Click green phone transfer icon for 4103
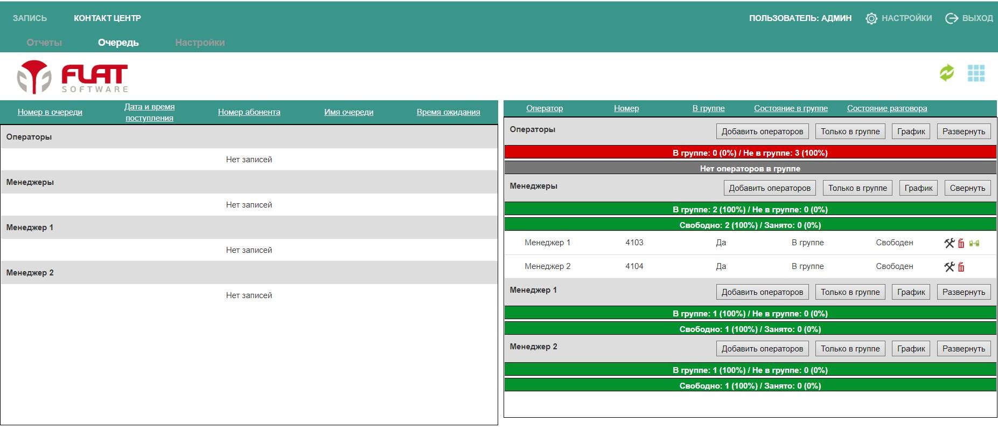998x435 pixels. 974,243
